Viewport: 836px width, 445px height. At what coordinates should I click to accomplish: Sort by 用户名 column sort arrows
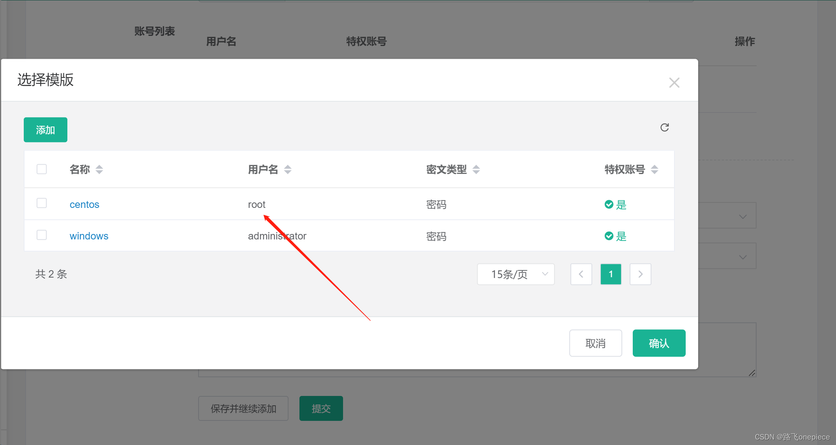click(288, 169)
